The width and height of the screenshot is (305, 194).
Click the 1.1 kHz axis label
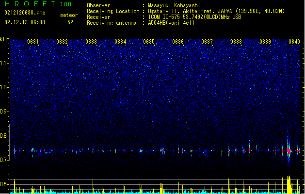coord(4,63)
